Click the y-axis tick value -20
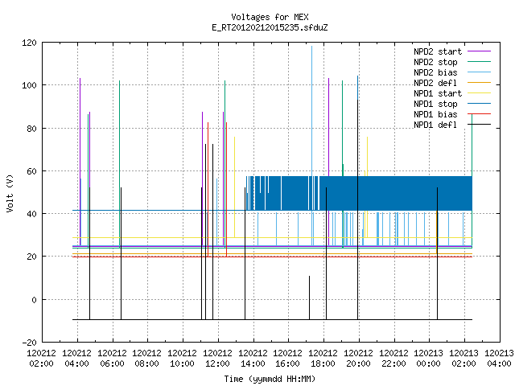This screenshot has width=515, height=386. tap(29, 343)
